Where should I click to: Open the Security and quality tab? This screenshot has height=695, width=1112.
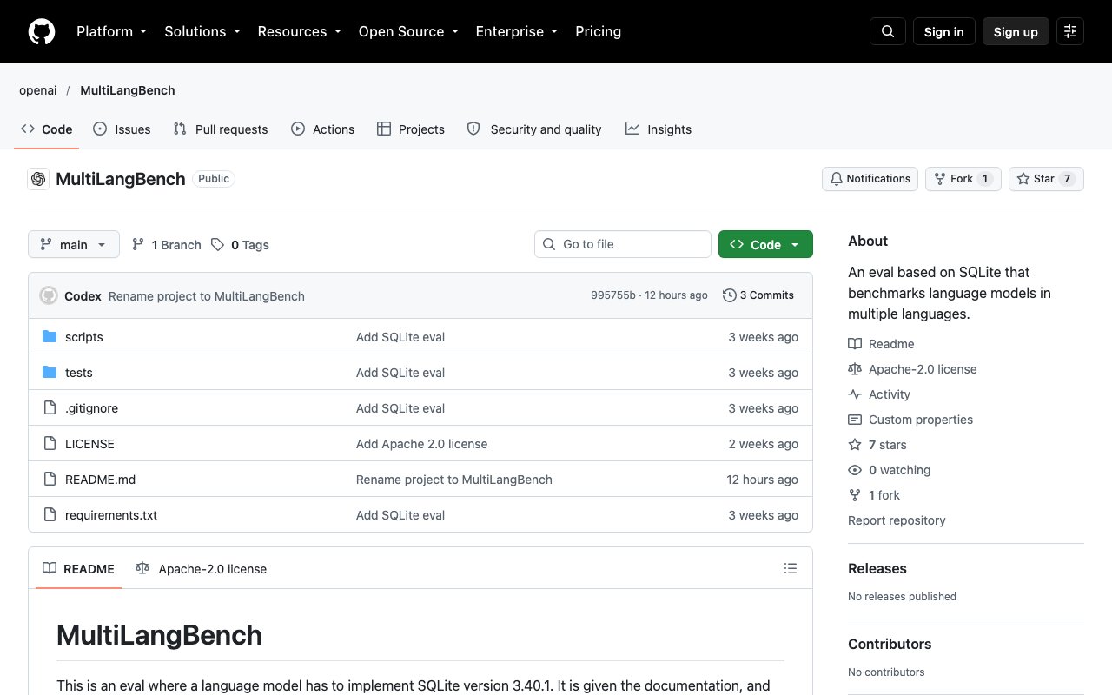click(534, 129)
